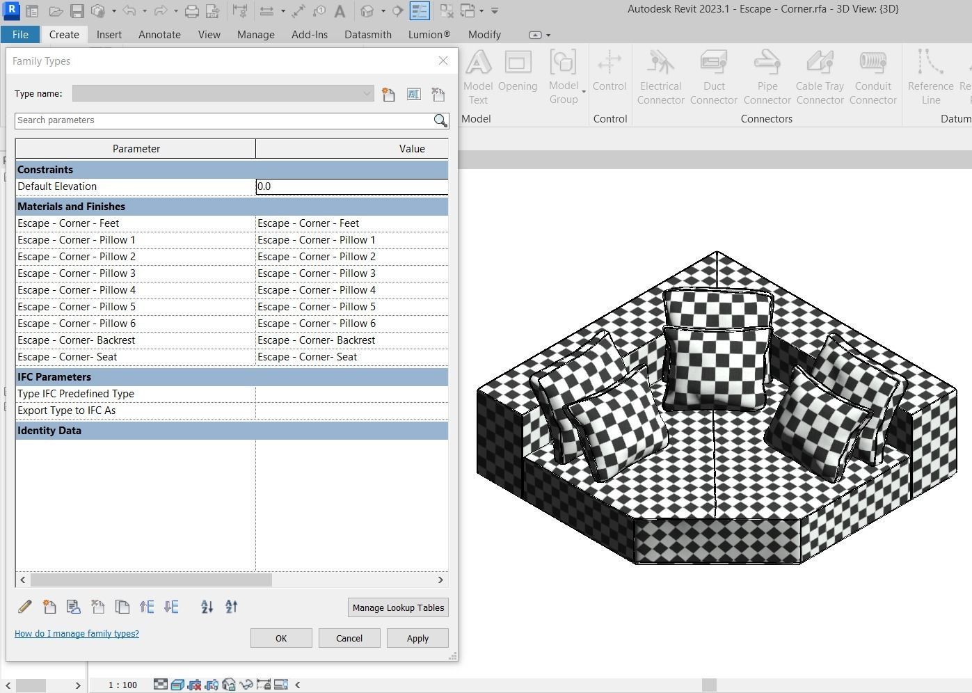Switch to the Insert ribbon tab
Screen dimensions: 972x693
coord(109,35)
